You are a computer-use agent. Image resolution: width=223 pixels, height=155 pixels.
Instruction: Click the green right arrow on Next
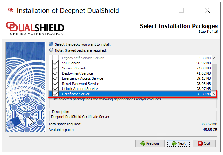[x=174, y=143]
